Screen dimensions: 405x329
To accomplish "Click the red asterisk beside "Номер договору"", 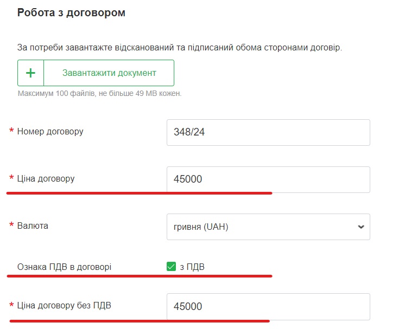I will 11,132.
